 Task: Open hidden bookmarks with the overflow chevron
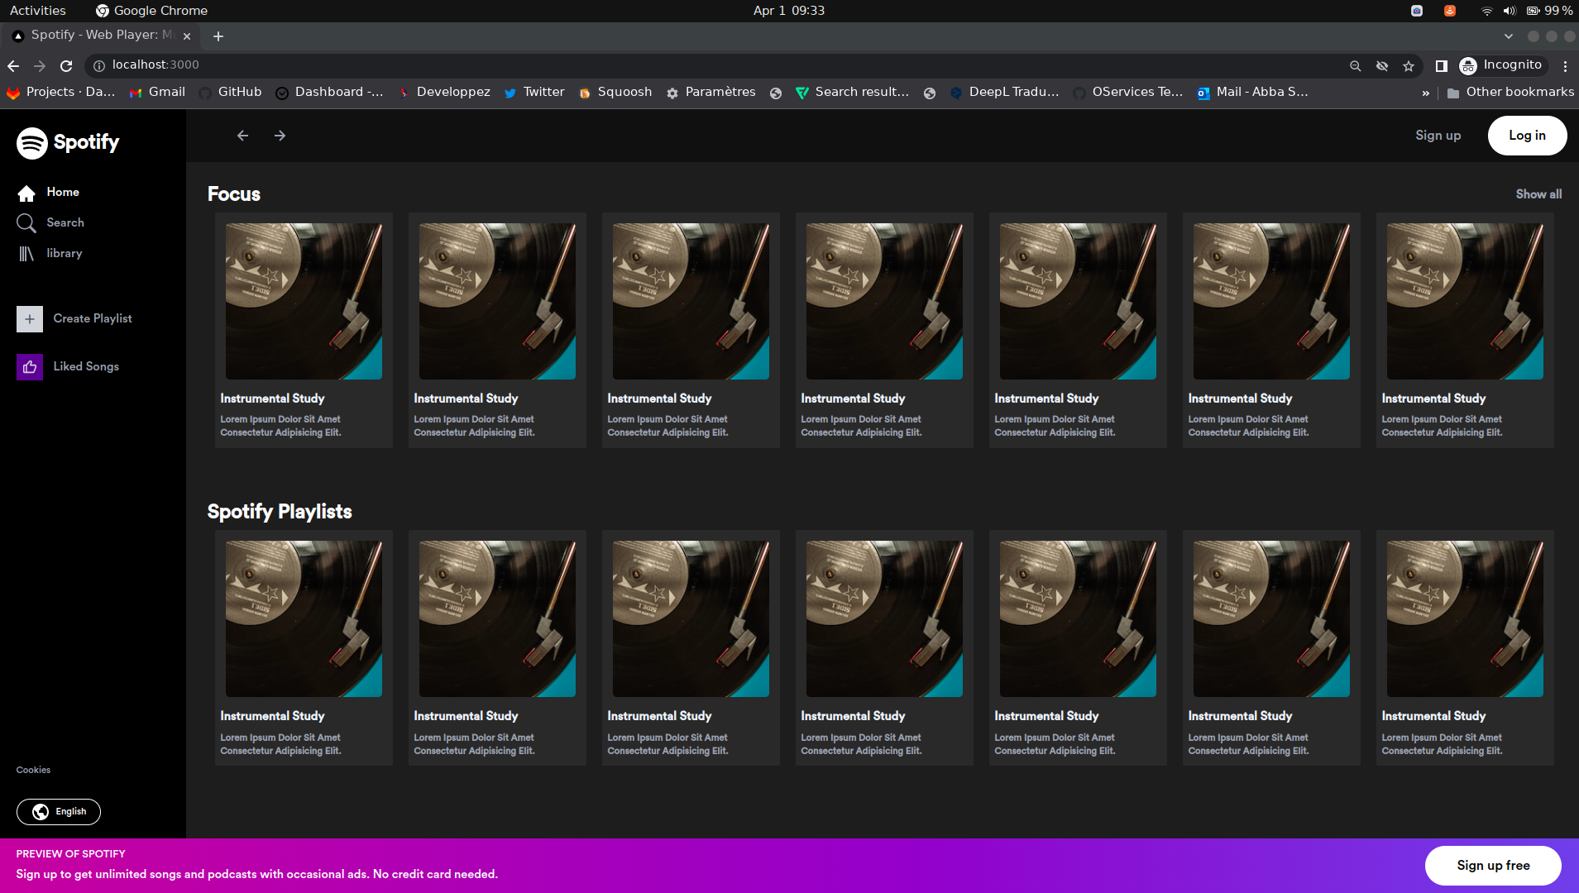tap(1426, 92)
